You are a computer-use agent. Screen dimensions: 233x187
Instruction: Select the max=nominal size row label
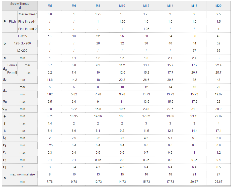tap(22, 174)
